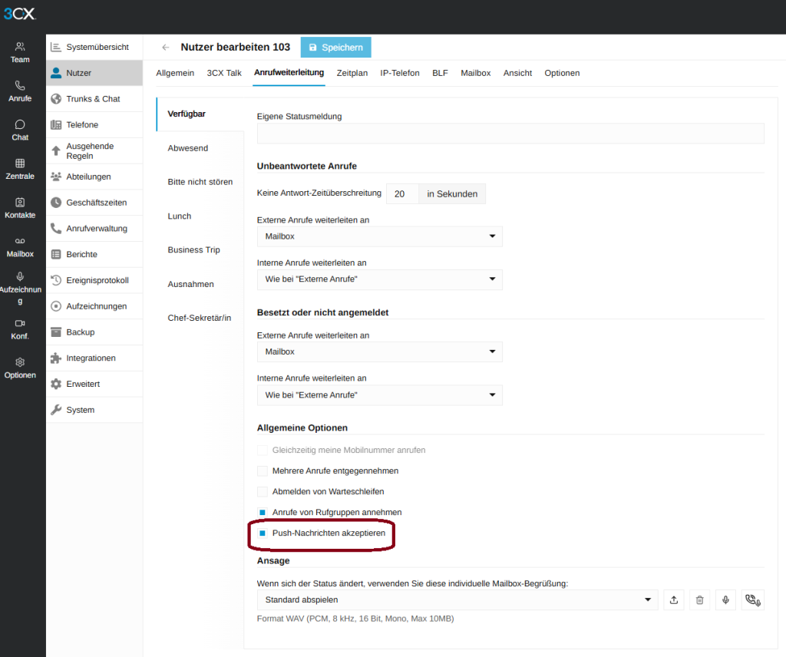The height and width of the screenshot is (657, 786).
Task: Switch to the Ansicht tab
Action: [x=518, y=73]
